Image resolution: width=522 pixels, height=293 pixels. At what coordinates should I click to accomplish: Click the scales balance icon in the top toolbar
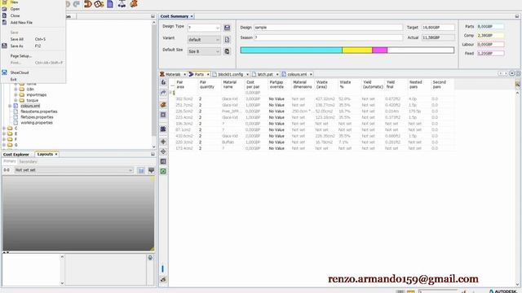122,4
